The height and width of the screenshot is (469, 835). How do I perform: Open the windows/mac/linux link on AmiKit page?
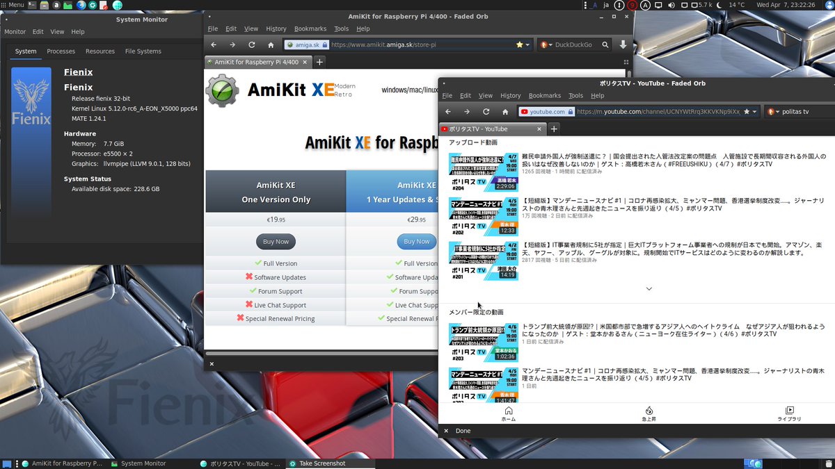click(x=410, y=90)
